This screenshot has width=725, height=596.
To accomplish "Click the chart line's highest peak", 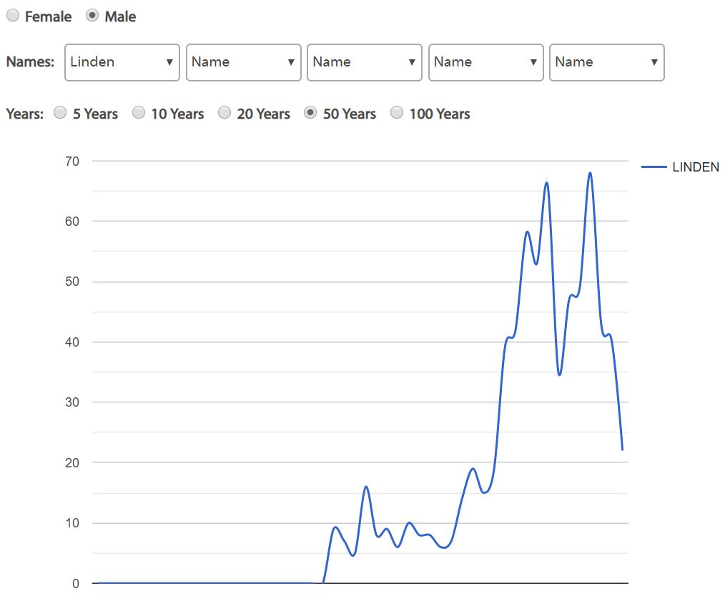I will tap(590, 173).
